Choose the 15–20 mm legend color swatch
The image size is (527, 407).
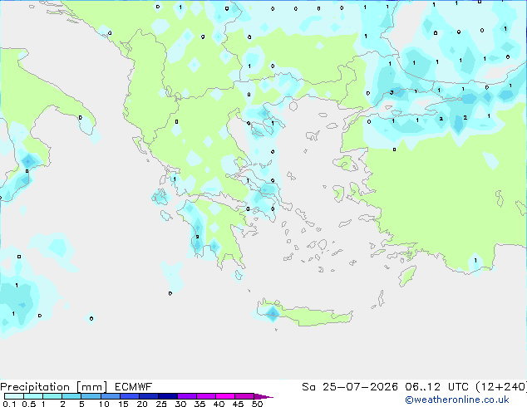pyautogui.click(x=130, y=396)
